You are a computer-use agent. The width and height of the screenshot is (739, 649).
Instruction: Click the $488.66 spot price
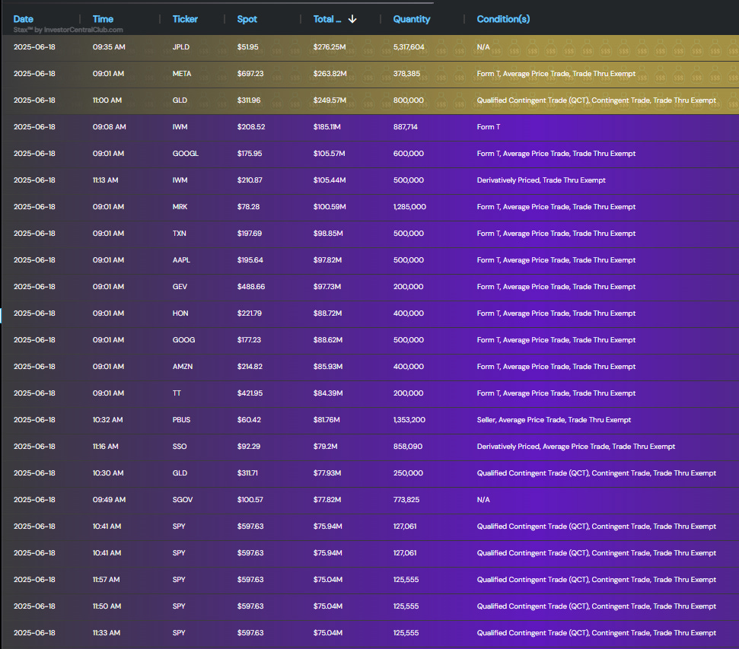pyautogui.click(x=250, y=287)
